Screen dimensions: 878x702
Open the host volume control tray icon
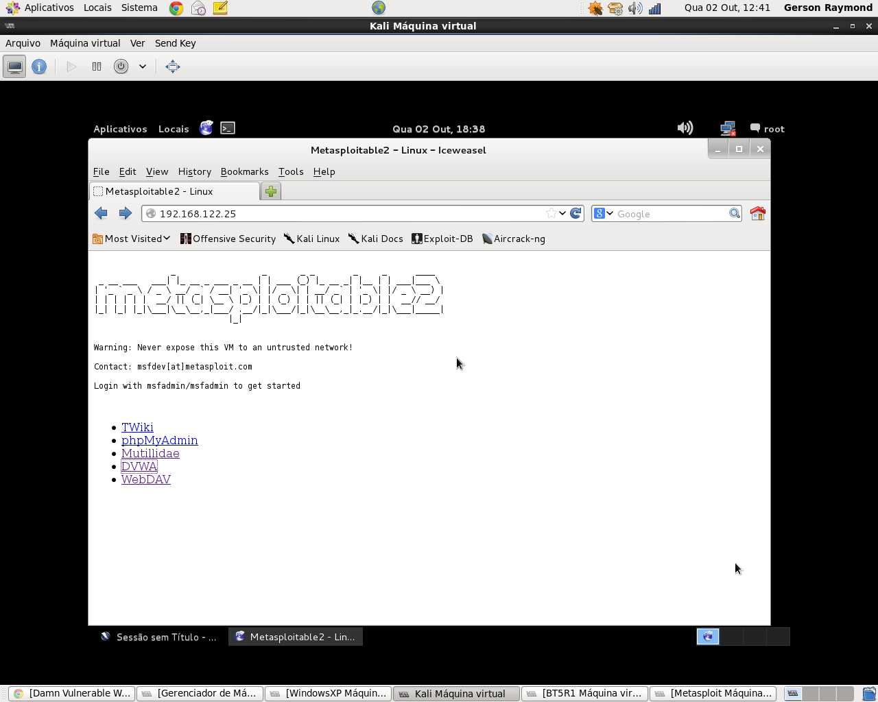point(635,8)
